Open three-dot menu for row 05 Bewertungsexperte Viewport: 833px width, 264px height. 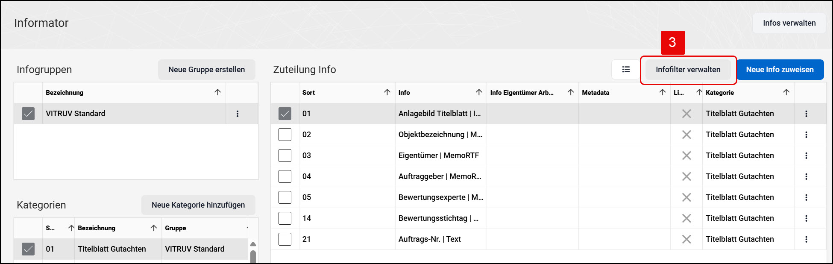806,197
